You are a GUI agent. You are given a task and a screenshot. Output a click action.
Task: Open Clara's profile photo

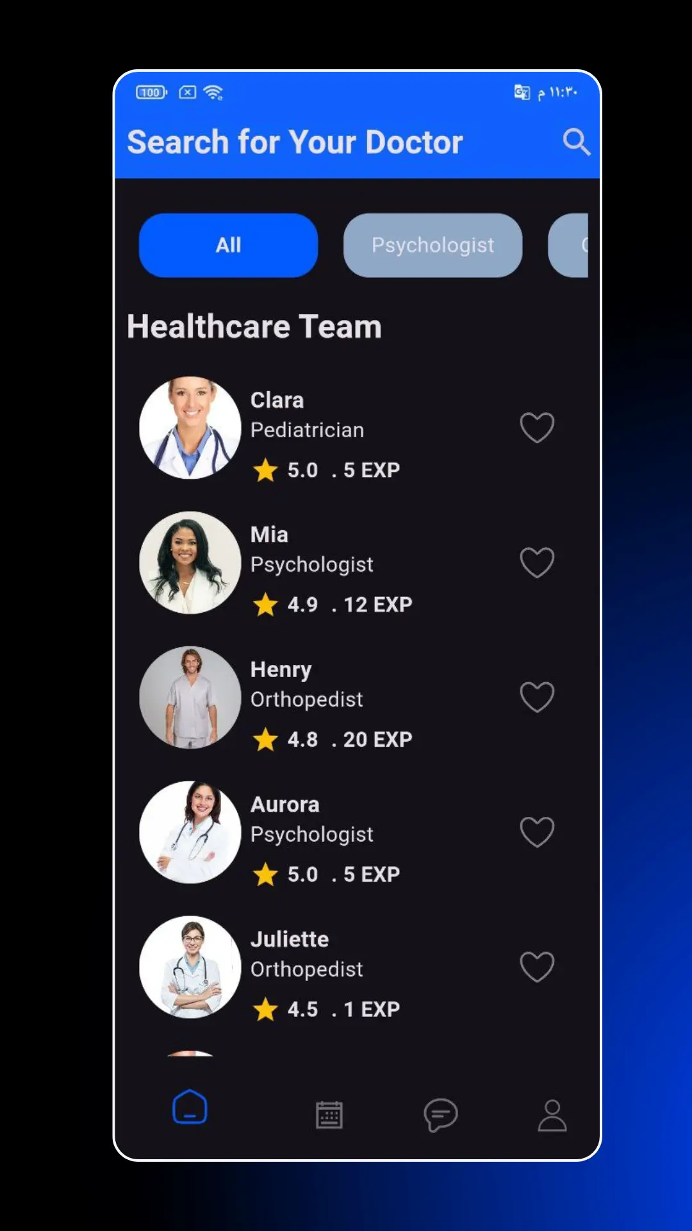click(x=190, y=428)
